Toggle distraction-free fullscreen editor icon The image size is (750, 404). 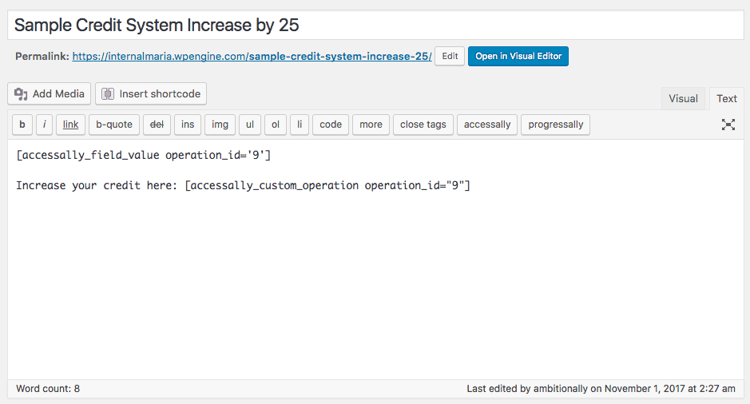click(x=728, y=125)
